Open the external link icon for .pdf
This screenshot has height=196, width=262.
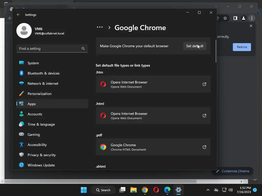[204, 147]
